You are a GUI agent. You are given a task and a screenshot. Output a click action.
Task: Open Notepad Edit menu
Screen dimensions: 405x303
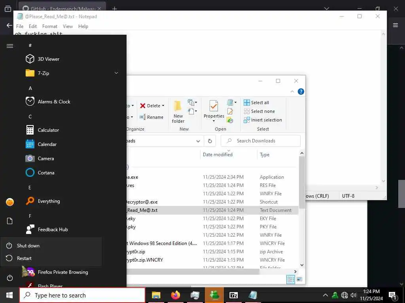[33, 26]
